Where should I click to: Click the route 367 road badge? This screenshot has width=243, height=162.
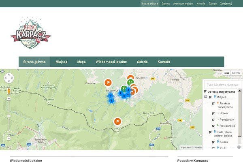188,100
